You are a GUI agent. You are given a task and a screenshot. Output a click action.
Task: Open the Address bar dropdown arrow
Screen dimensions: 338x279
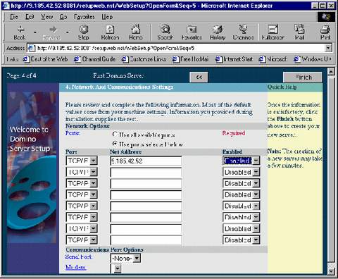click(328, 48)
